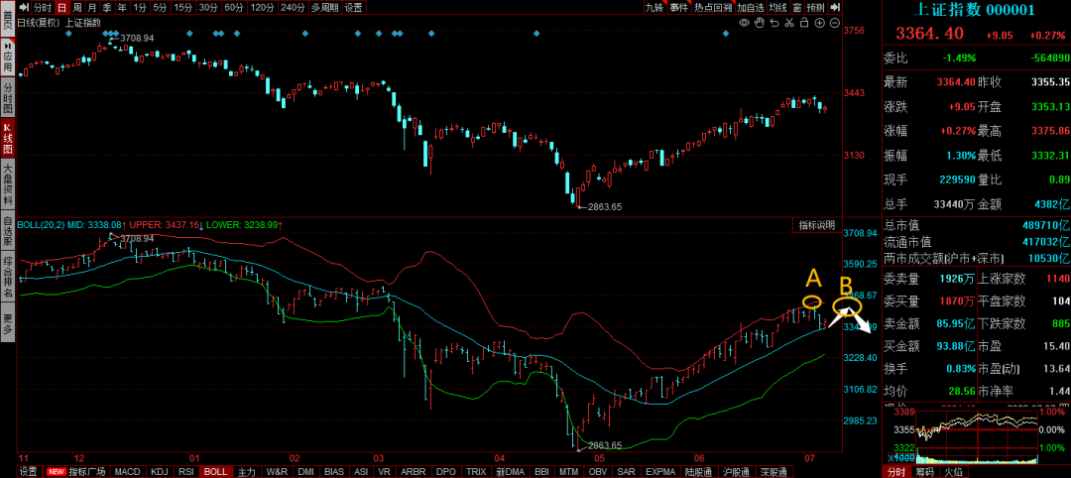This screenshot has width=1071, height=478.
Task: Switch indicator to RSI
Action: tap(186, 472)
